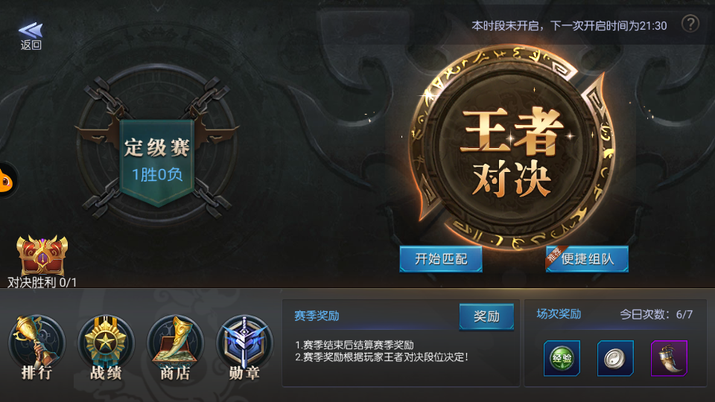Click the orange floating assistant icon

tap(7, 180)
